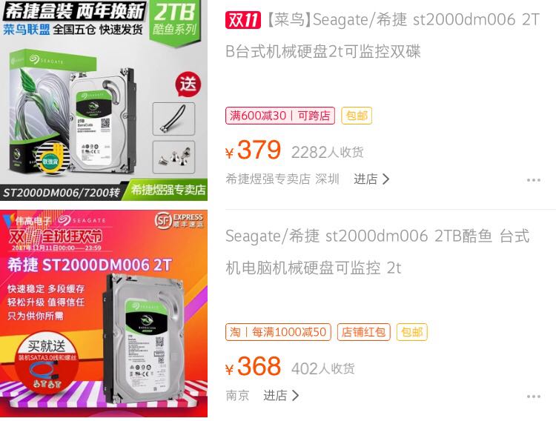Click the chevron arrow next to 进店 for 希捷煜强专卖店

tap(385, 179)
